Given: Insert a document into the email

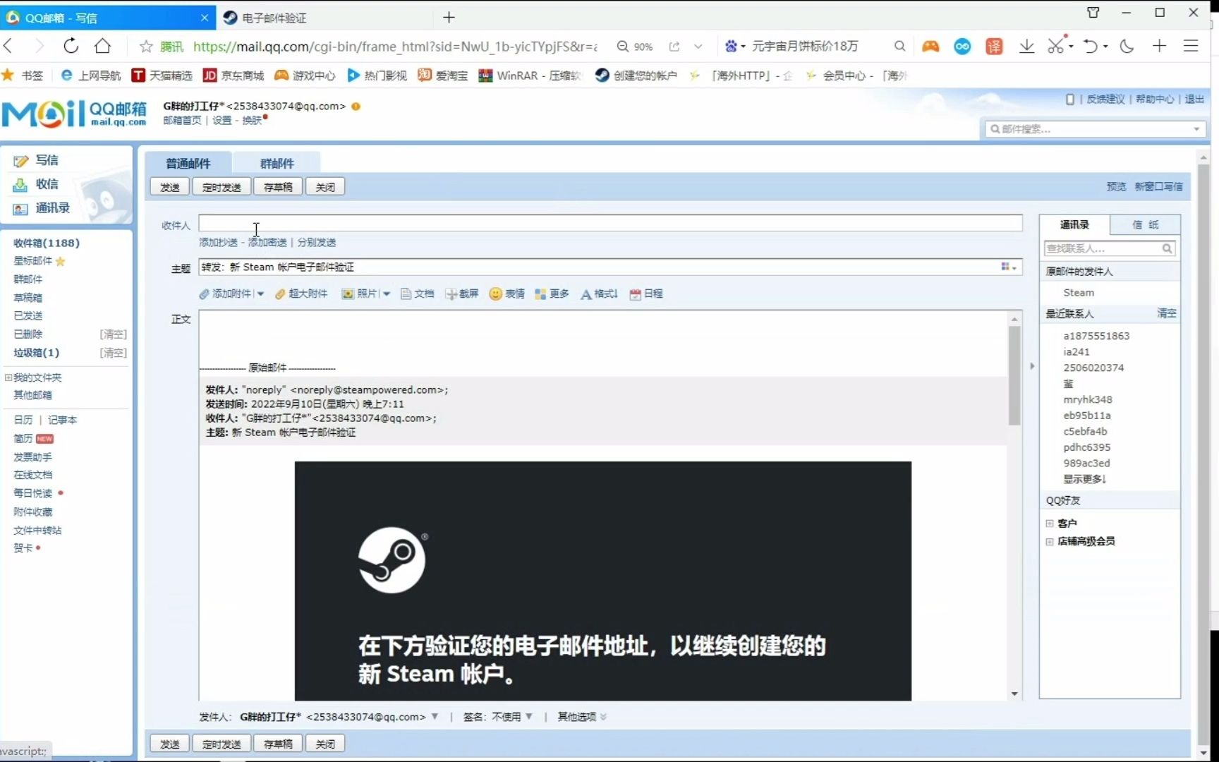Looking at the screenshot, I should (418, 294).
